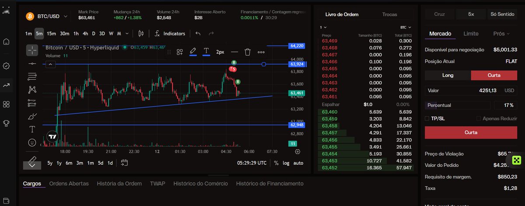Change the candlestick chart style
Viewport: 525px width, 206px height.
pyautogui.click(x=141, y=34)
